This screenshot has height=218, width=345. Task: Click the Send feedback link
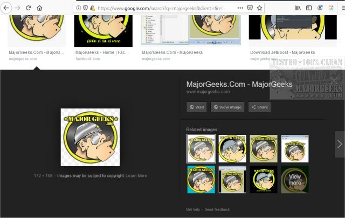tap(217, 209)
